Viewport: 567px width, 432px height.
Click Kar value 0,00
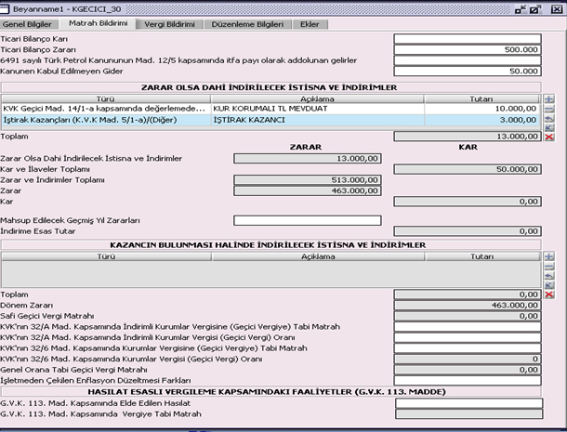pos(468,202)
